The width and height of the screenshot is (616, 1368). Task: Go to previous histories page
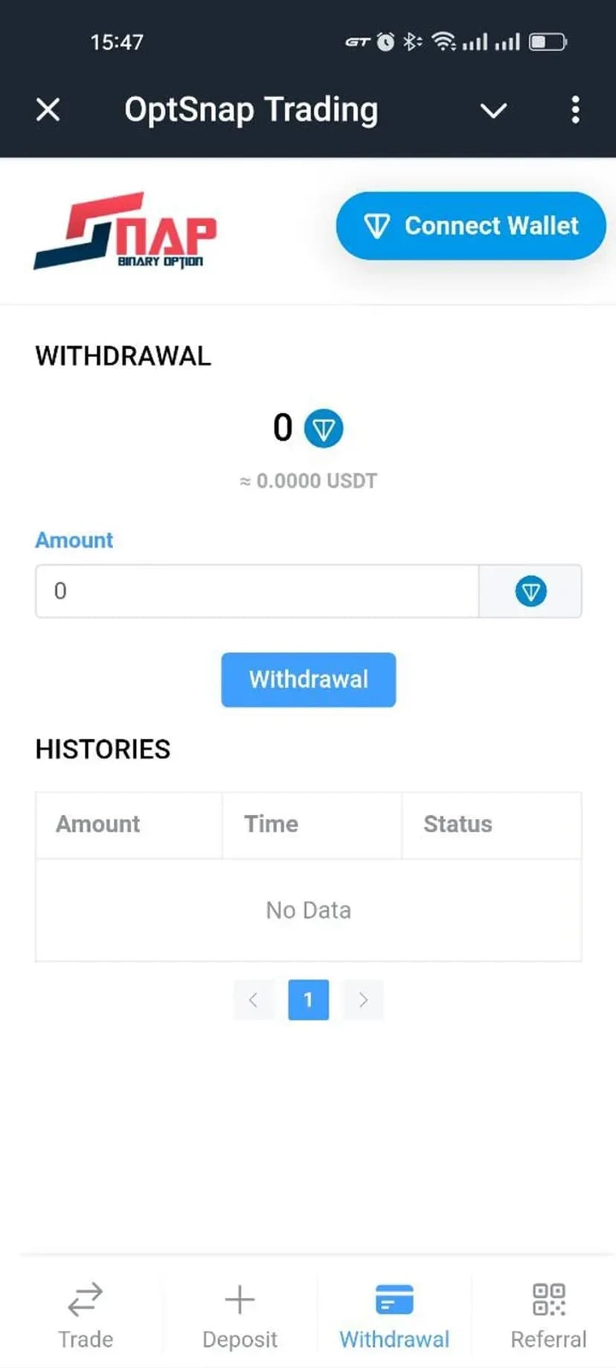[253, 1000]
